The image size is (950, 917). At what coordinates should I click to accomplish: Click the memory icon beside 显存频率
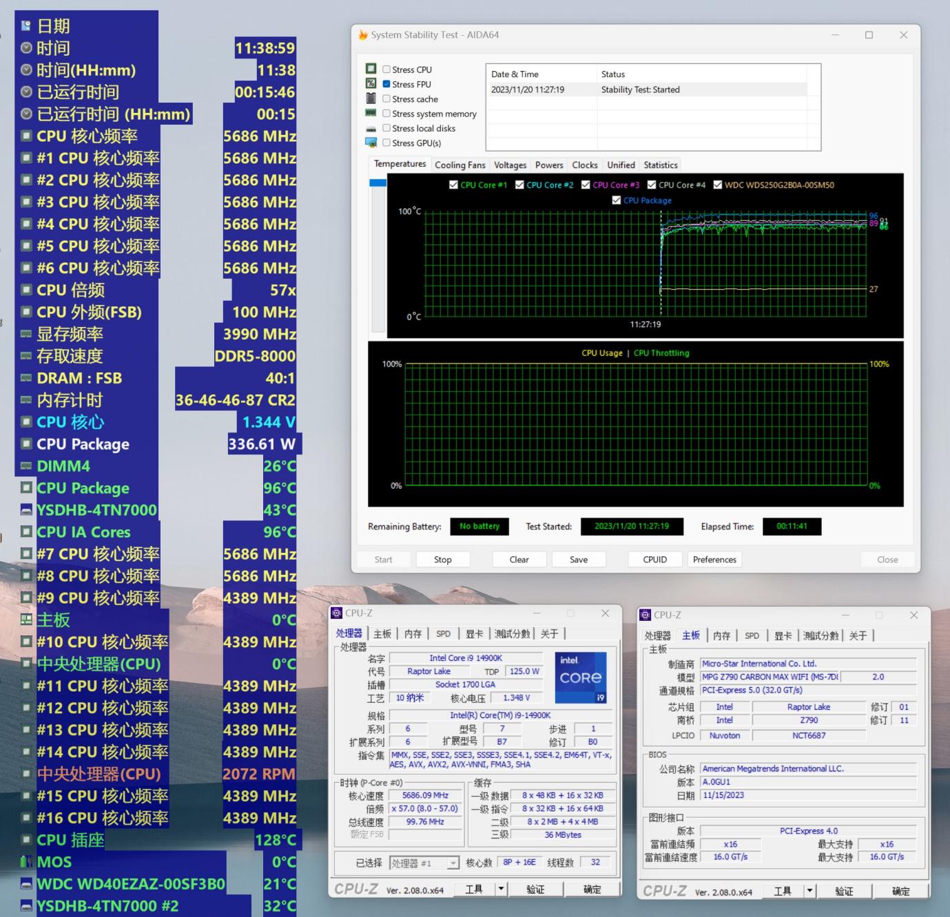coord(26,334)
